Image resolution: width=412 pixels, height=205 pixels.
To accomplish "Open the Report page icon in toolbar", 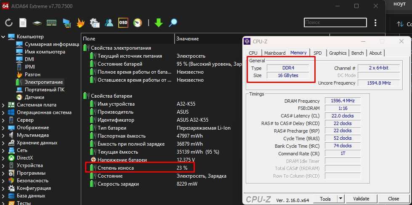I will click(23, 23).
